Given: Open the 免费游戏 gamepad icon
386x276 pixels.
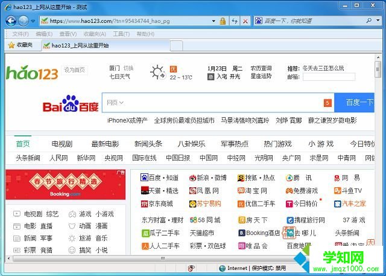Looking at the screenshot, I should (x=289, y=191).
